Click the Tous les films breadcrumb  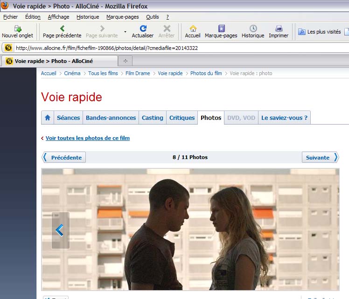coord(103,73)
